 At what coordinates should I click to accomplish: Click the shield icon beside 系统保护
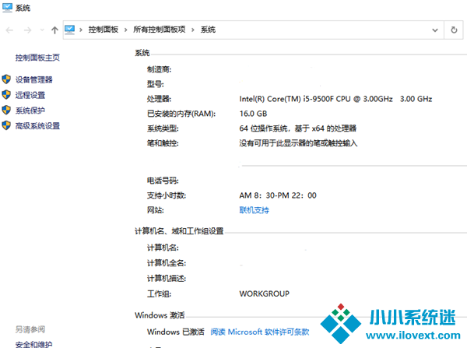6,110
